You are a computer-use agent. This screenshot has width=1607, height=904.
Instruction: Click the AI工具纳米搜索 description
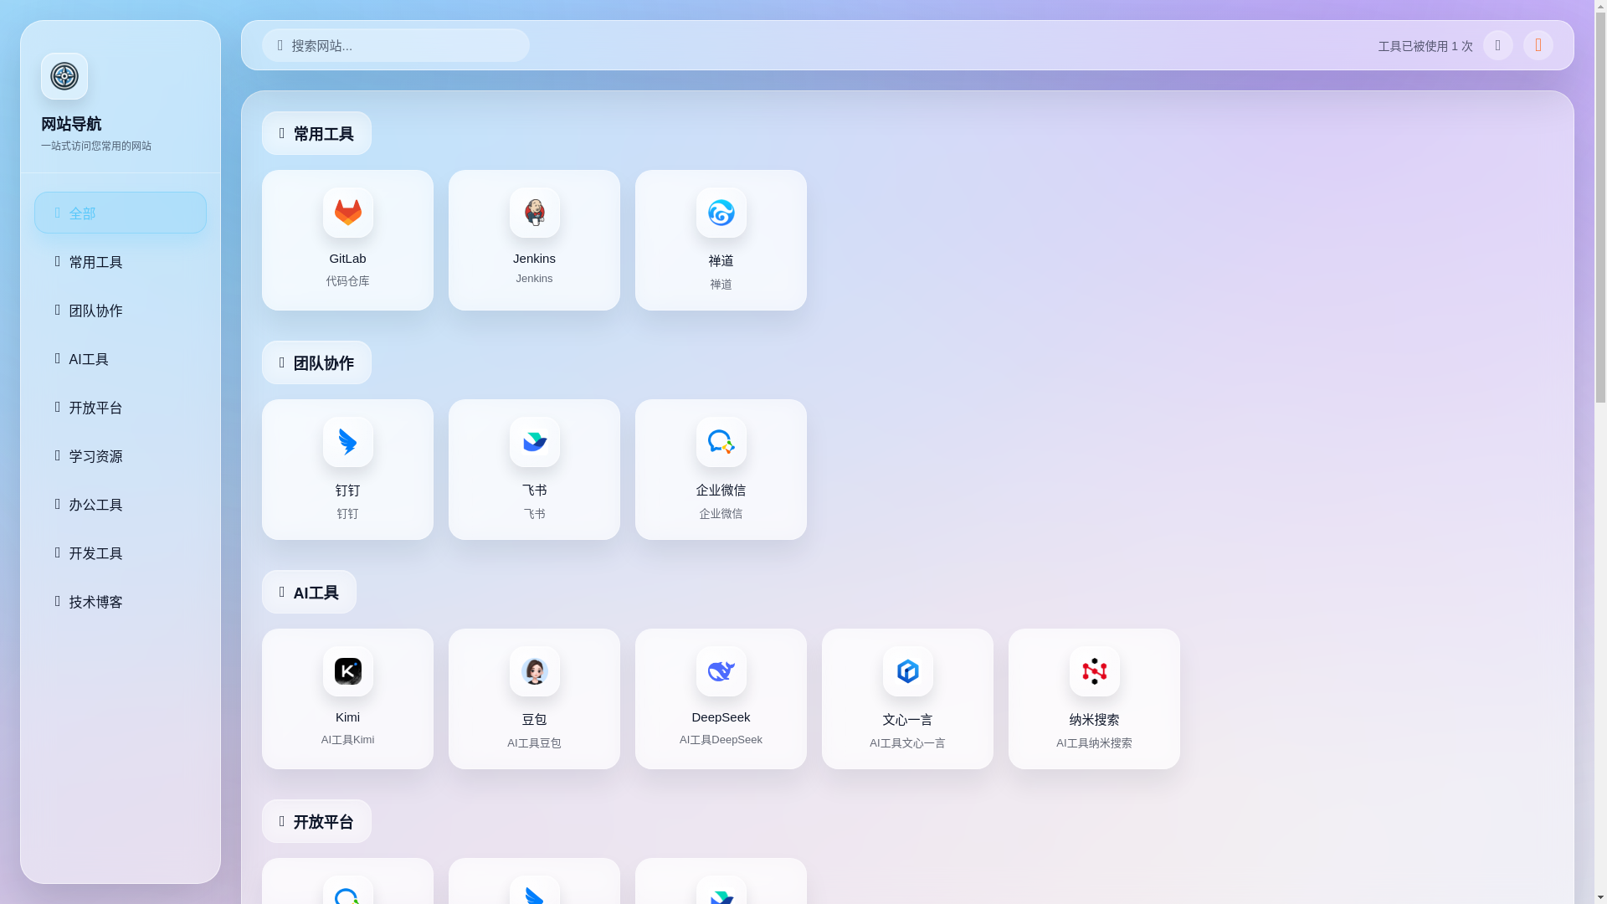pos(1094,743)
